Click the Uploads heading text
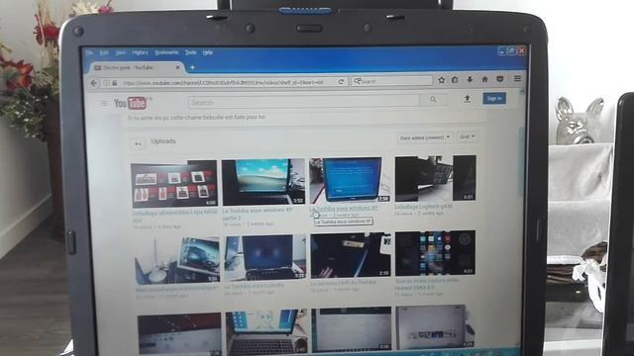The height and width of the screenshot is (356, 634). click(x=163, y=141)
